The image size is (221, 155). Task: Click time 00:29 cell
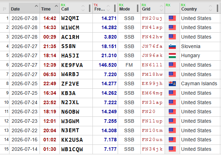click(50, 37)
